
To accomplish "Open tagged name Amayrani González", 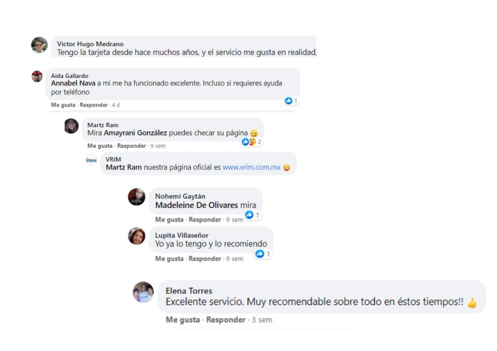I will coord(135,133).
